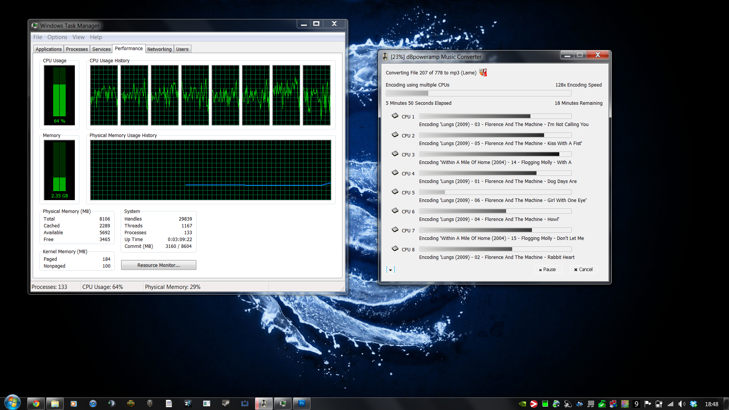The image size is (729, 410).
Task: Click the CPU 5 encoding progress bar
Action: click(495, 192)
